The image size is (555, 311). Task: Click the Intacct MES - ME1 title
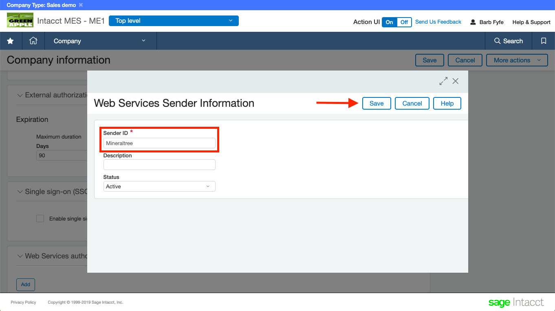tap(71, 21)
